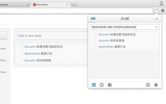The height and width of the screenshot is (104, 166).
Task: Open settings gear in popup footer
Action: [156, 85]
